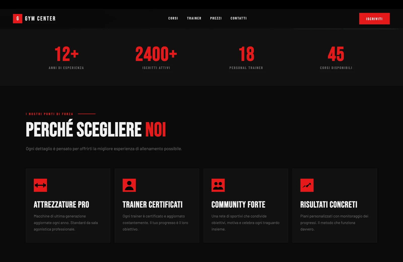Click the dumbbell icon on Attrezzature Pro card
This screenshot has width=403, height=262.
click(40, 185)
